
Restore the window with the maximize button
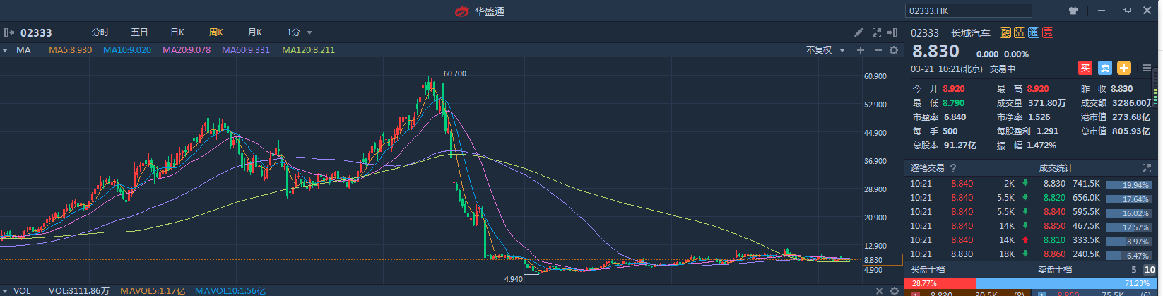tap(1126, 11)
